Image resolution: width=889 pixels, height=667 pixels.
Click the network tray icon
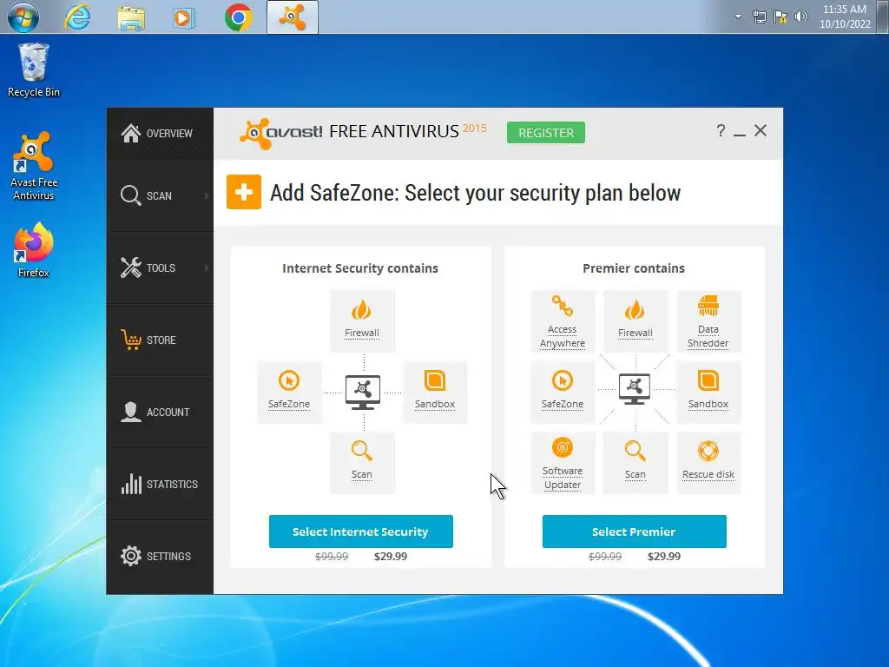pyautogui.click(x=759, y=17)
